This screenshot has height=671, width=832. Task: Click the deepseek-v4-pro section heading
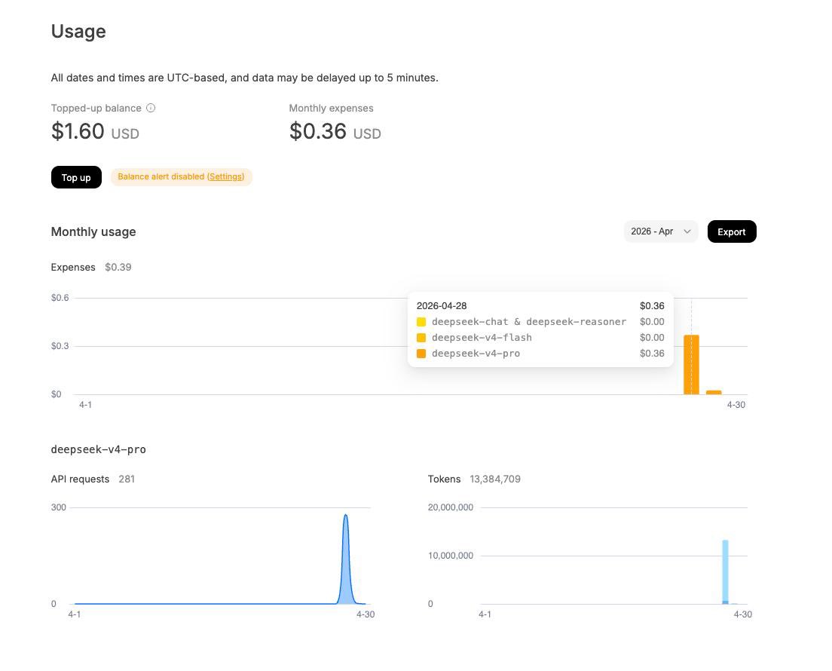click(98, 449)
